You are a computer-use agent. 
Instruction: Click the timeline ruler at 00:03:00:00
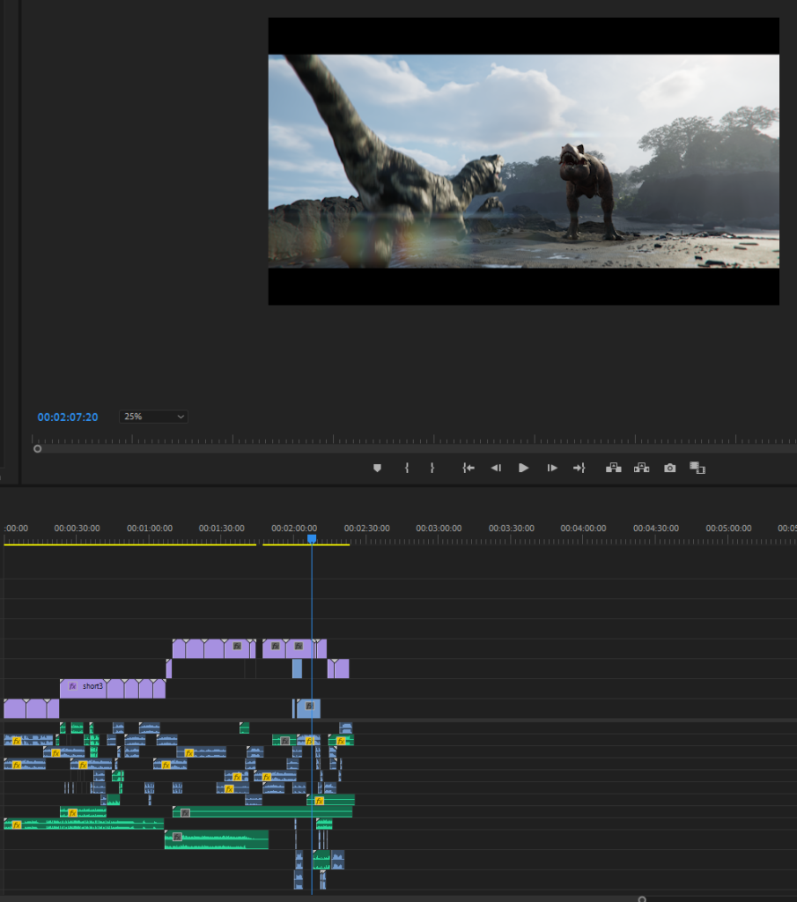coord(439,529)
